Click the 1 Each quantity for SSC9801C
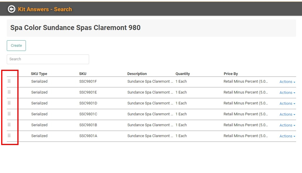Screen dimensions: 302x173 181,114
